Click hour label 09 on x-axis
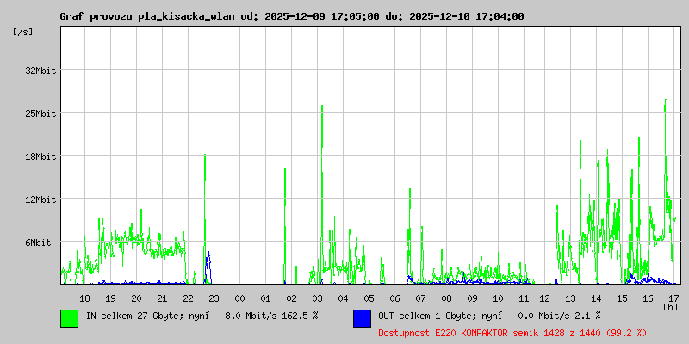 click(x=472, y=298)
